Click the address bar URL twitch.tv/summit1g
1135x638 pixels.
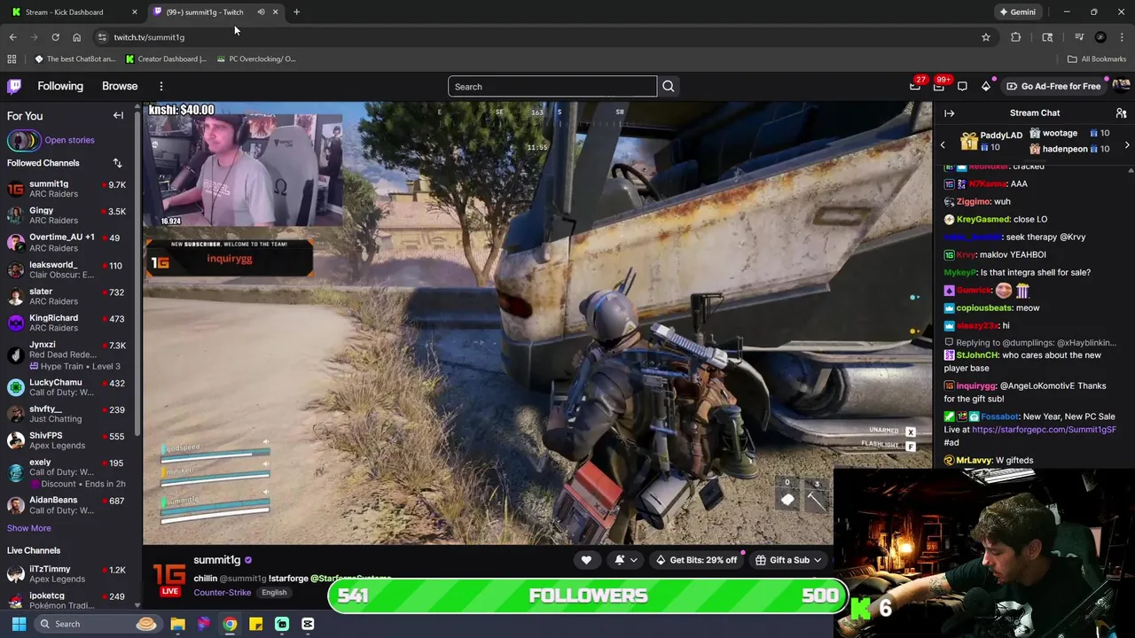click(x=149, y=37)
